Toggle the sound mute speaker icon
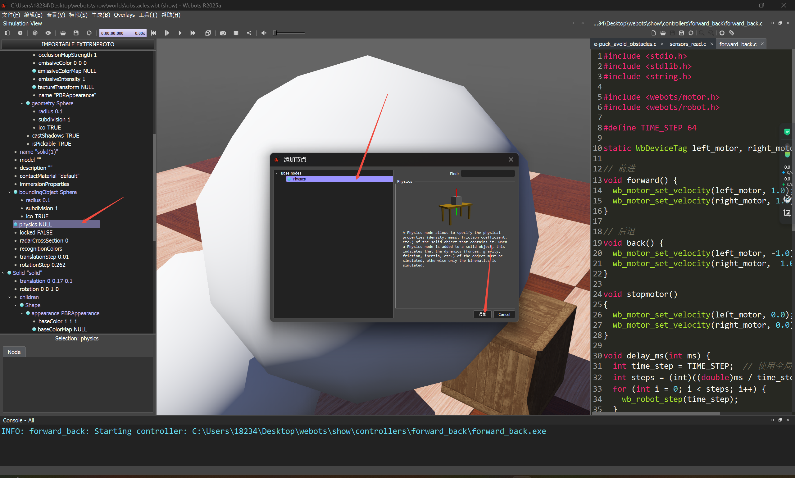This screenshot has width=795, height=478. pos(264,33)
